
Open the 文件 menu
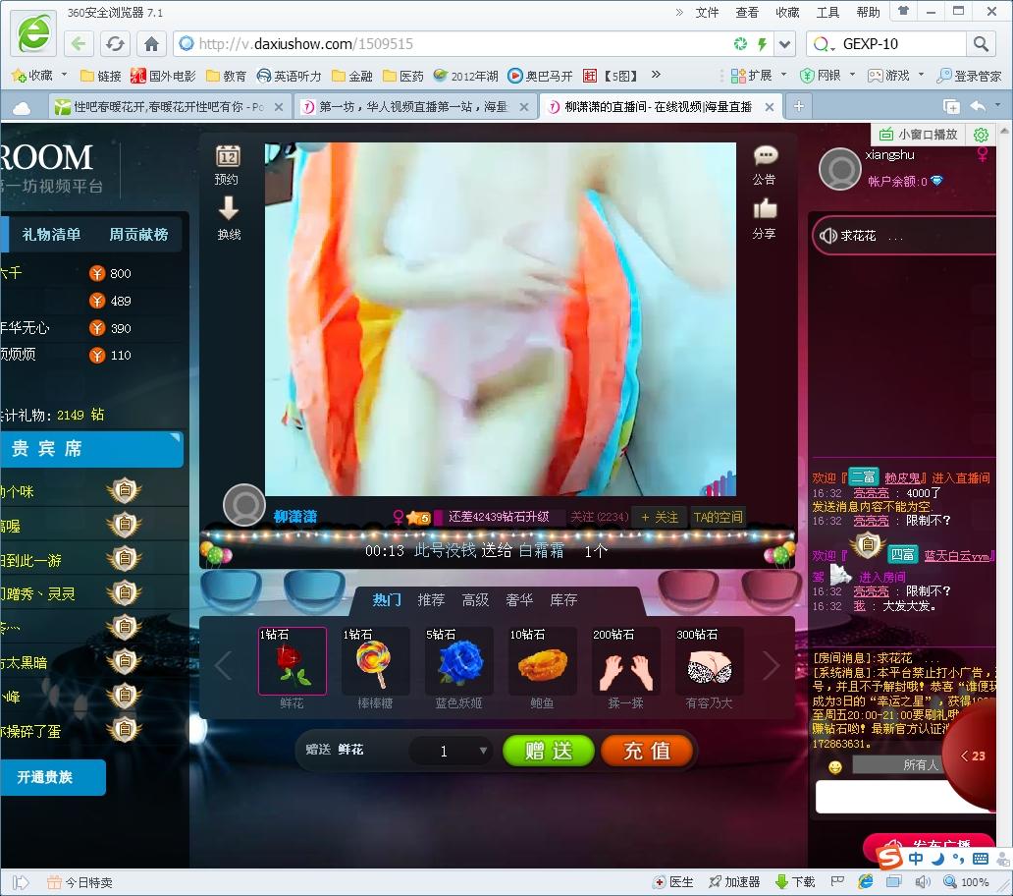(x=707, y=13)
